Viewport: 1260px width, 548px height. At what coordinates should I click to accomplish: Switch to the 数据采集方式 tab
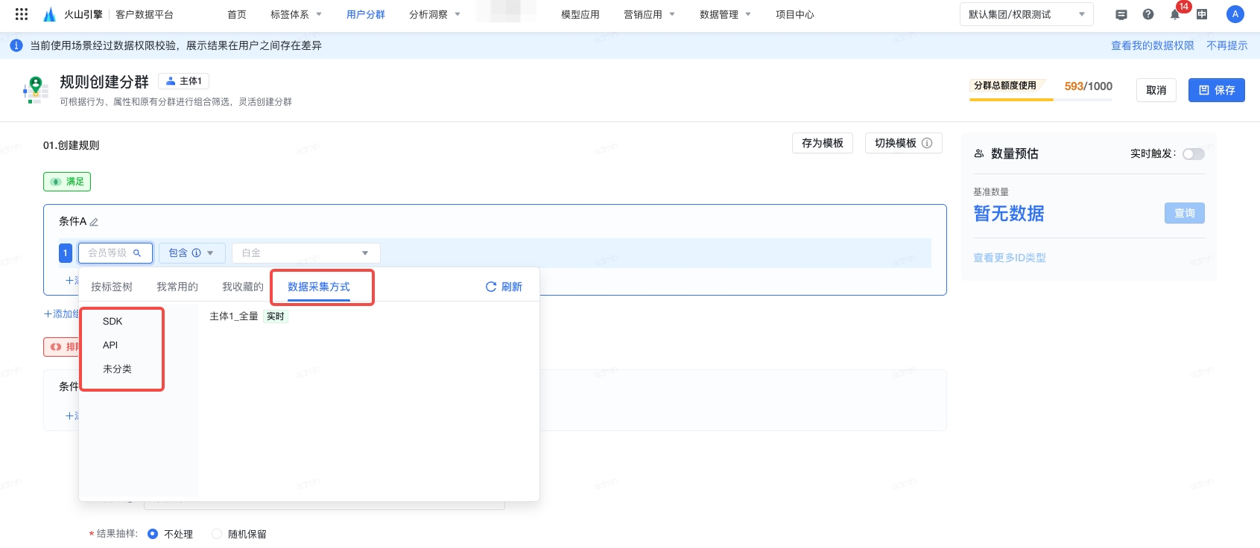(x=319, y=287)
